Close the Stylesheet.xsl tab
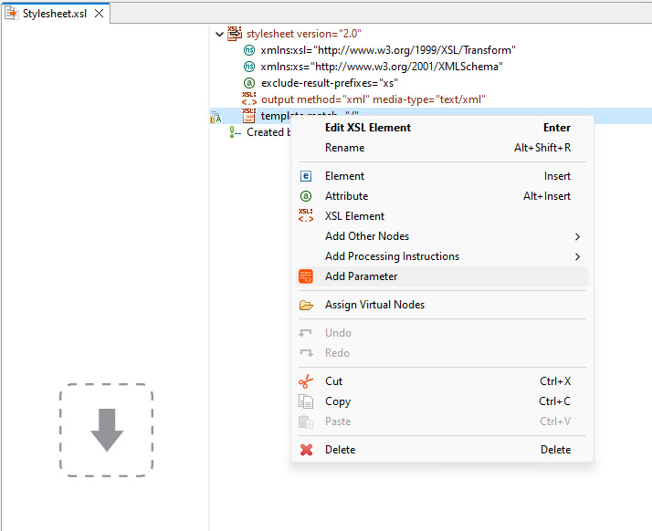 99,13
